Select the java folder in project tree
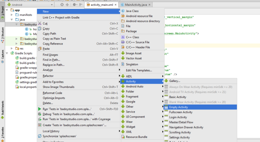Screen dimensions: 260x142 pos(21,20)
